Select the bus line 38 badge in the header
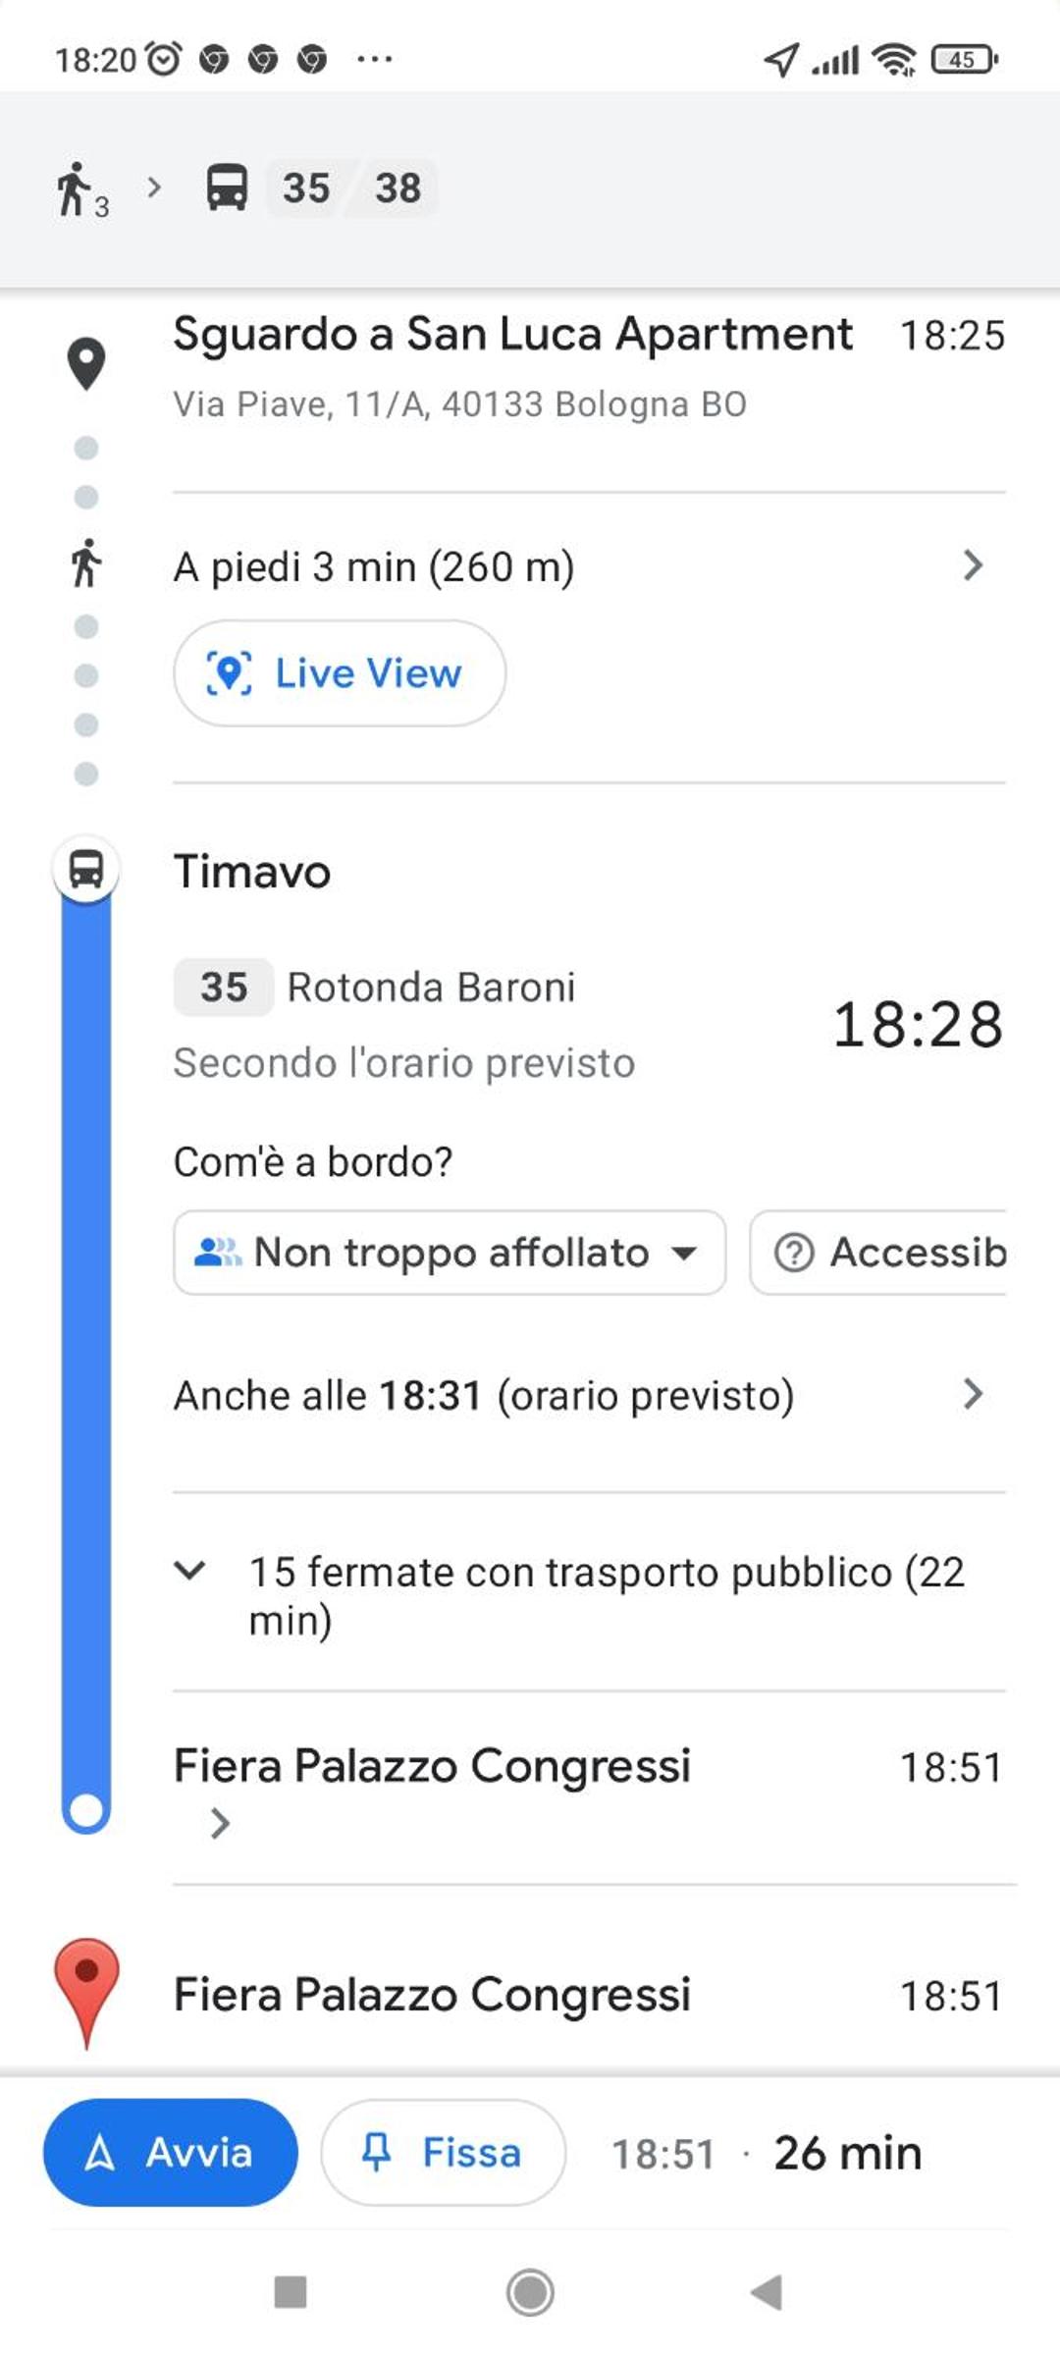This screenshot has width=1060, height=2356. click(x=397, y=187)
